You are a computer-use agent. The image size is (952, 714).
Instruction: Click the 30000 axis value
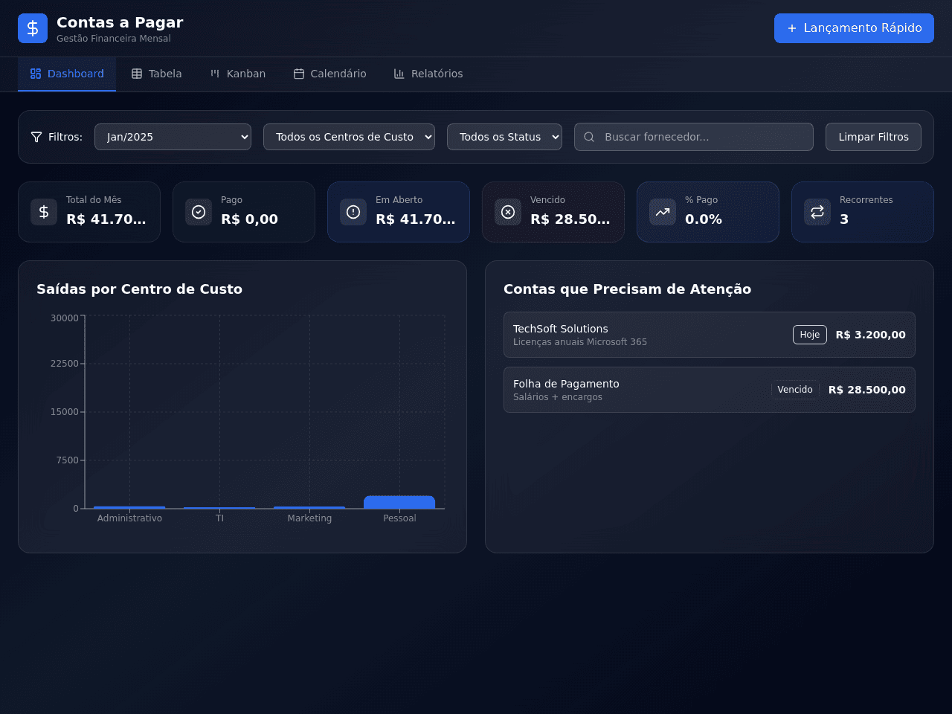click(65, 318)
